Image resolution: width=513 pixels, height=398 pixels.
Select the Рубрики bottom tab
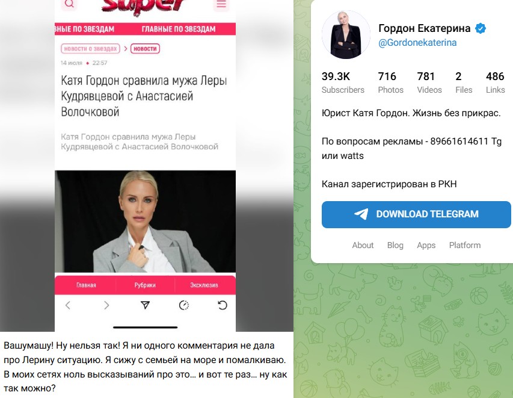(x=145, y=285)
